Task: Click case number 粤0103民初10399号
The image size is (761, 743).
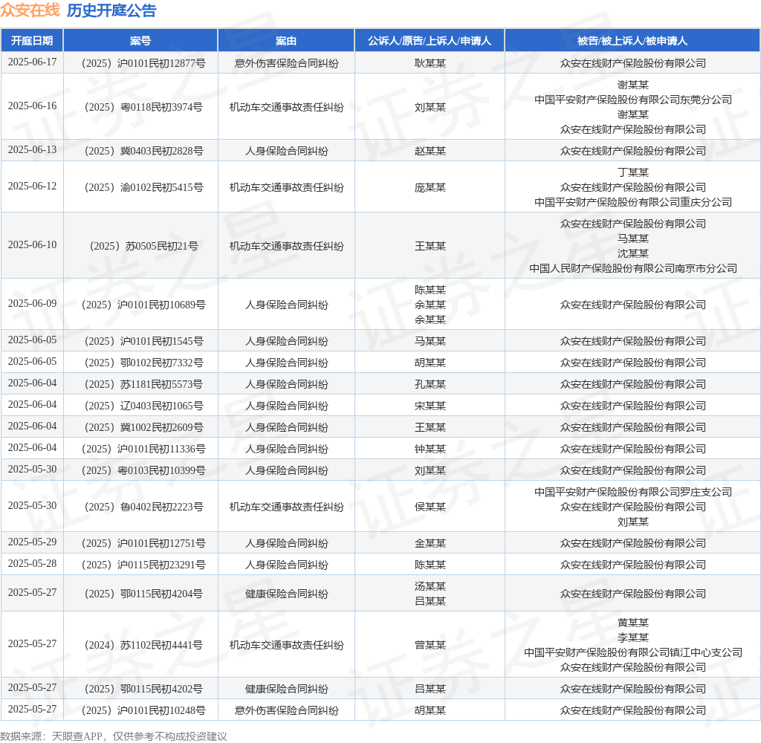Action: coord(143,470)
